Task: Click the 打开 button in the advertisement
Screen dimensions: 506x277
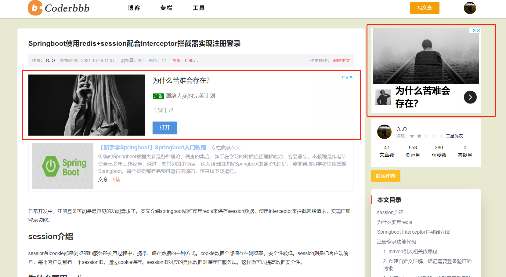Action: click(x=164, y=128)
